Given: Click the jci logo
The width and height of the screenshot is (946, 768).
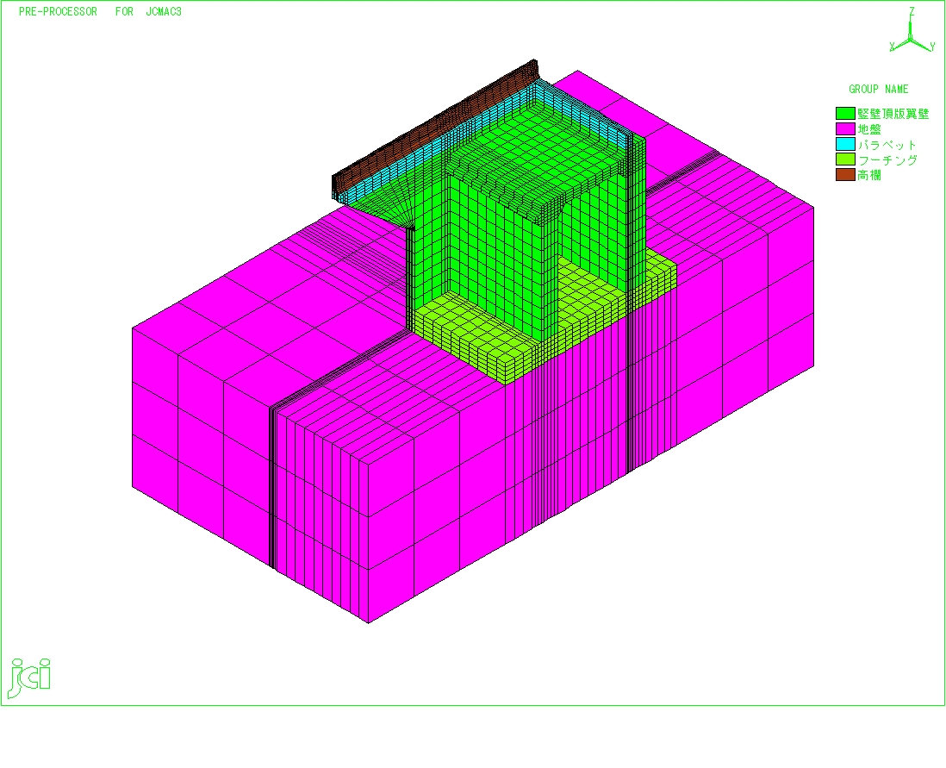Looking at the screenshot, I should (x=29, y=677).
